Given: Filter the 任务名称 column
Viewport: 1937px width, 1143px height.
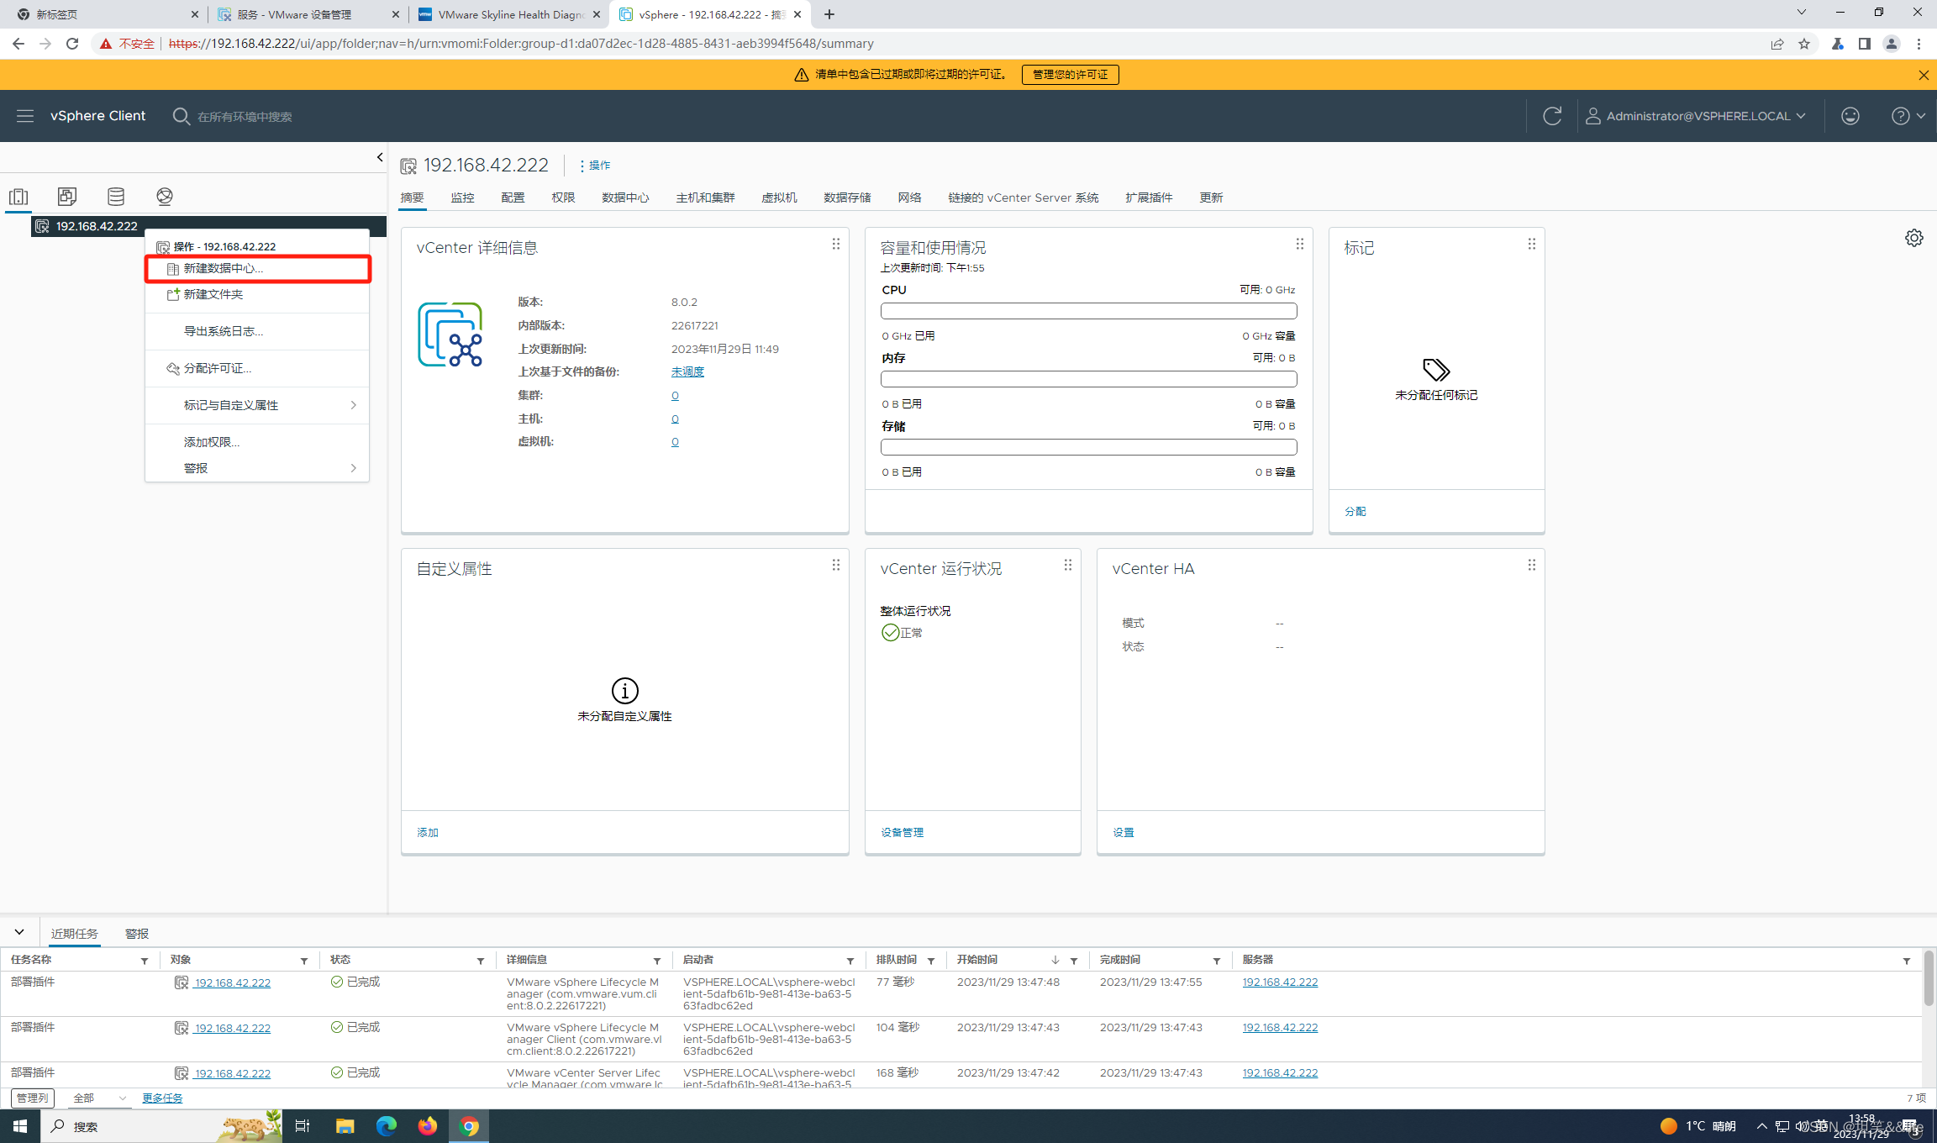Looking at the screenshot, I should (145, 961).
